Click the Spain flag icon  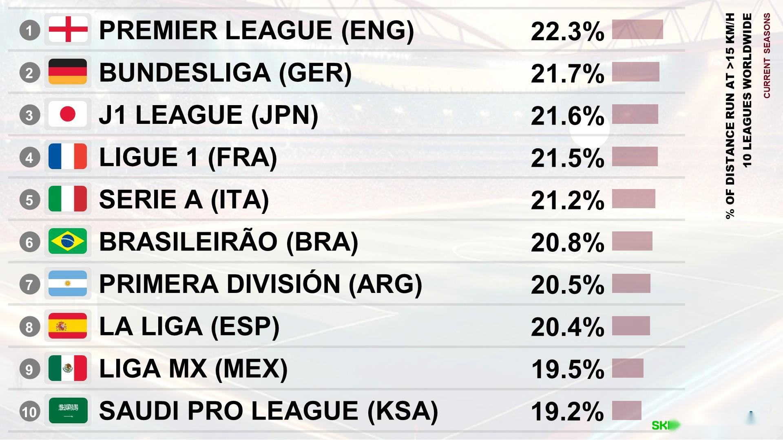point(68,326)
